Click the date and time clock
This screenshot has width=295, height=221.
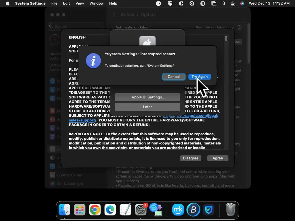[269, 3]
